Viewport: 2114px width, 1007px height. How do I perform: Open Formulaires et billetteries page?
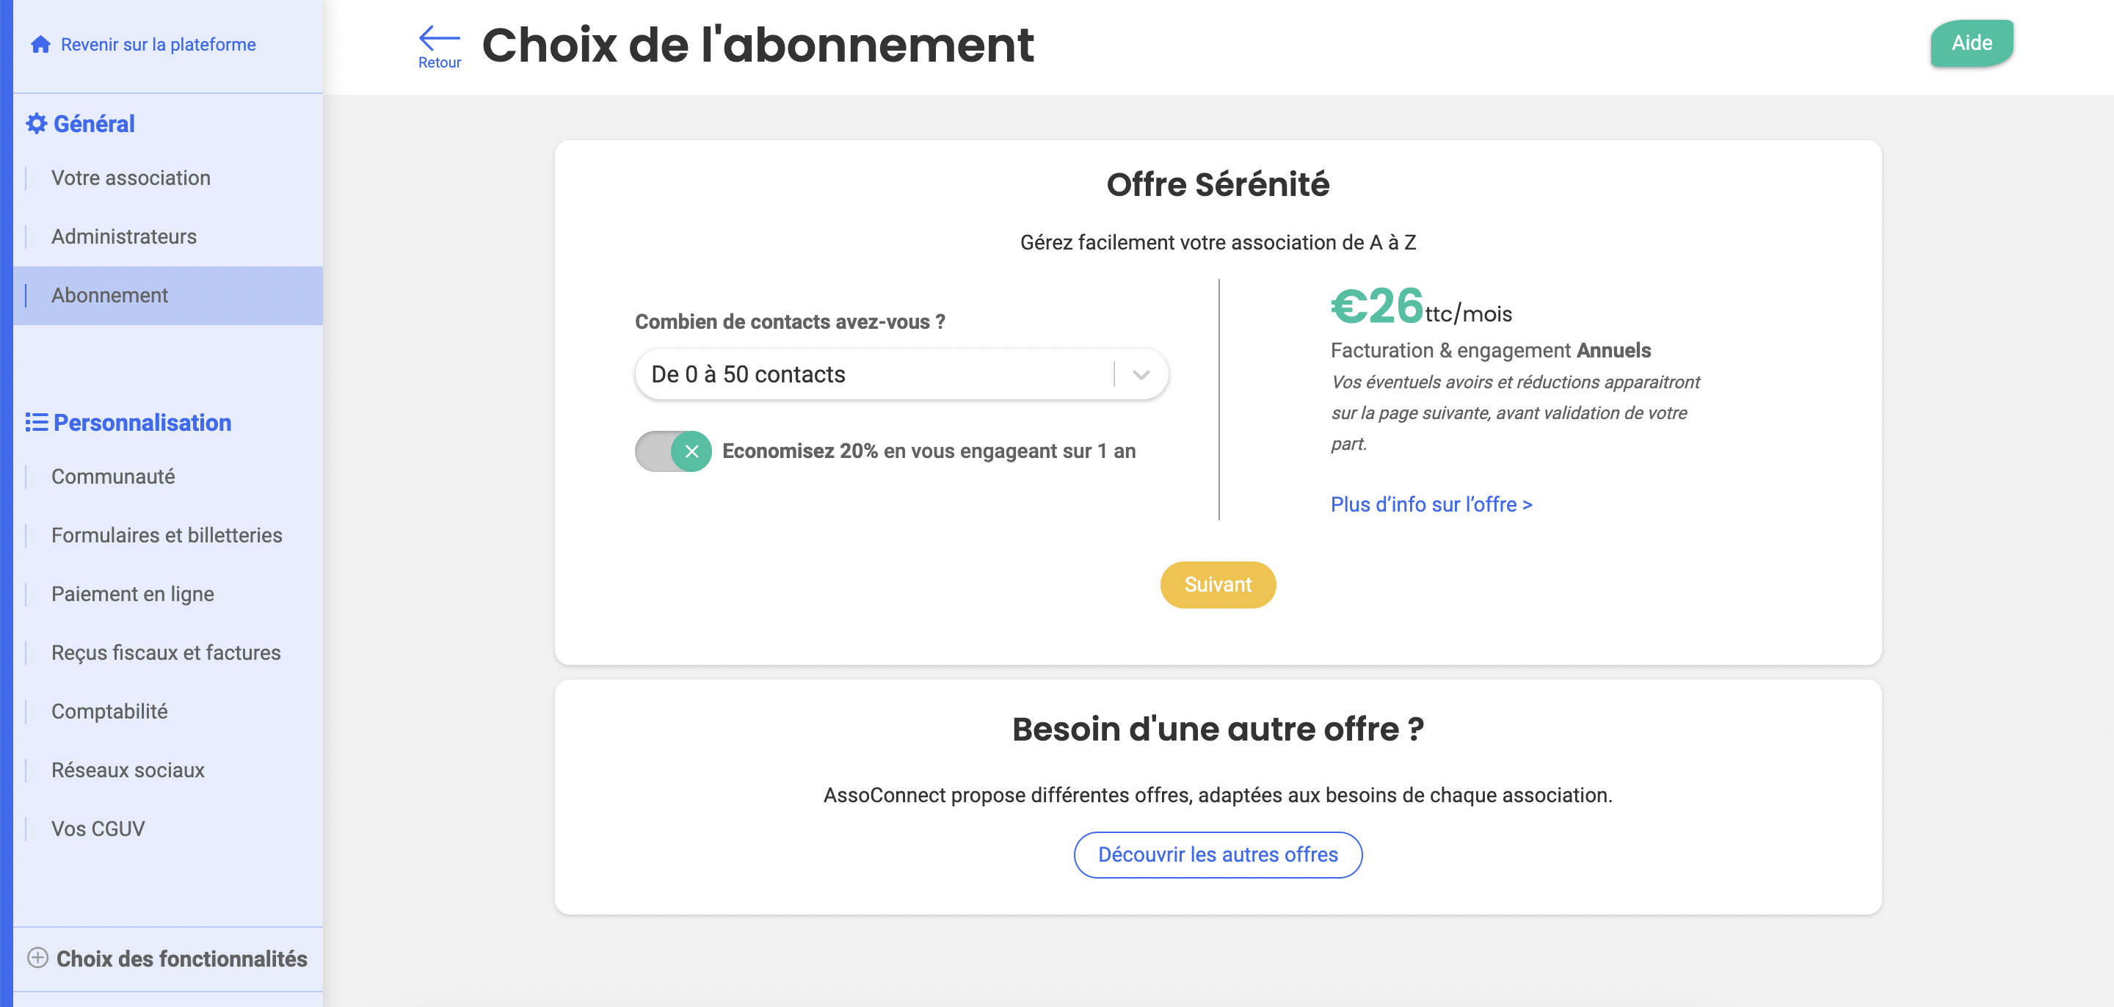167,535
